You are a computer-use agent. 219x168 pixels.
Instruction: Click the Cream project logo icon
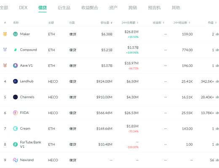15,129
